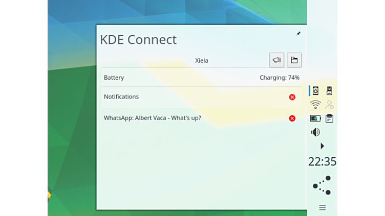The width and height of the screenshot is (385, 216).
Task: Open the panel hamburger settings menu
Action: click(x=322, y=207)
